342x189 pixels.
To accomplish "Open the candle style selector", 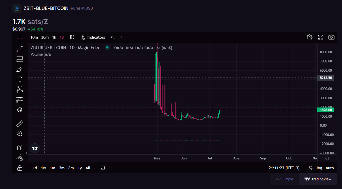I will [x=72, y=37].
